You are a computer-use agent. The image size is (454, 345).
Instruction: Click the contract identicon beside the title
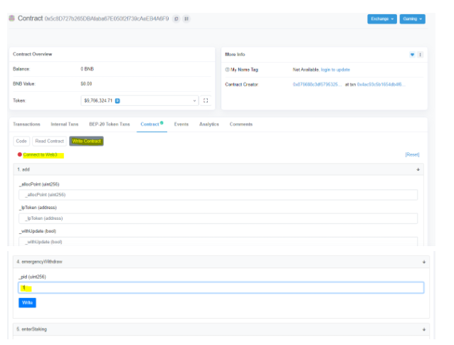(x=12, y=18)
